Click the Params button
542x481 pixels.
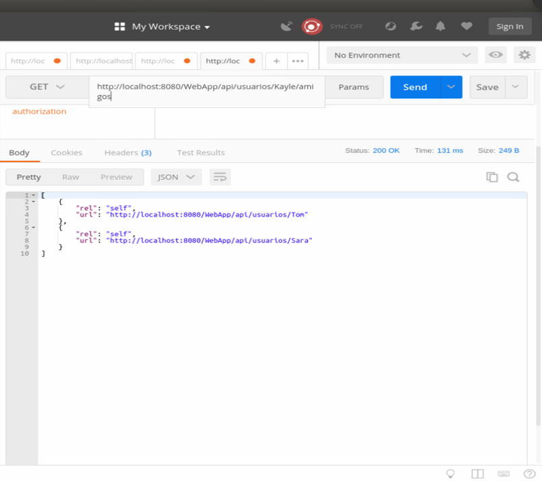point(354,87)
